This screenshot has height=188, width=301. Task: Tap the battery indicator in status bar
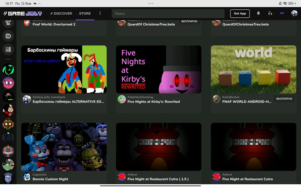coord(291,3)
